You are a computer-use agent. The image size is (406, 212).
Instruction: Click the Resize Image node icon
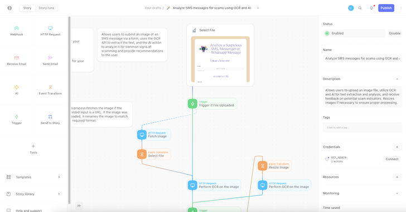pyautogui.click(x=263, y=166)
